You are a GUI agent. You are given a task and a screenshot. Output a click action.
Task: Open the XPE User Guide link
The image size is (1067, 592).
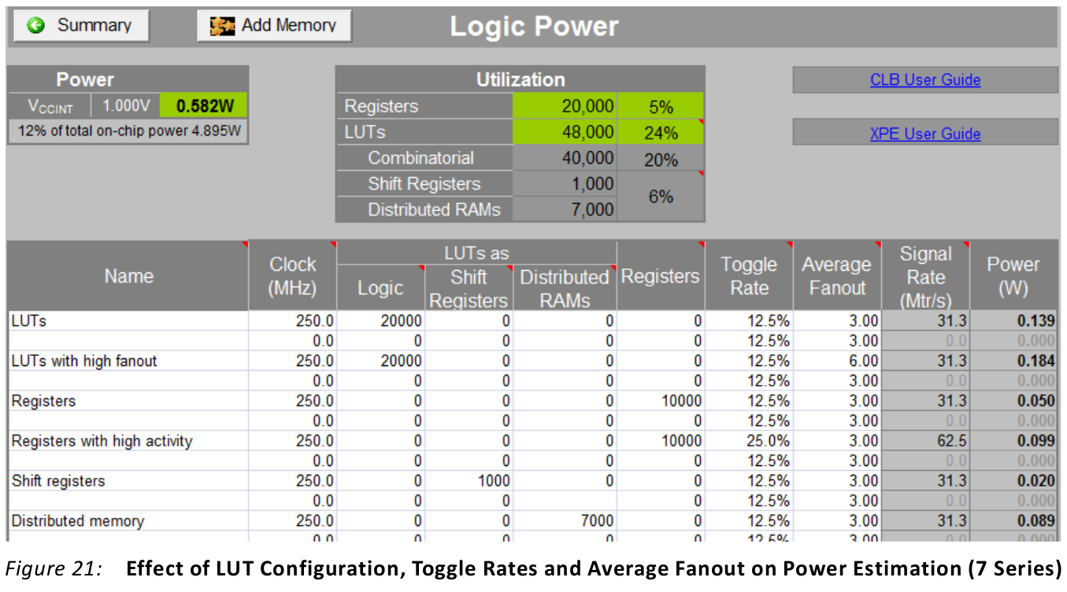(924, 134)
